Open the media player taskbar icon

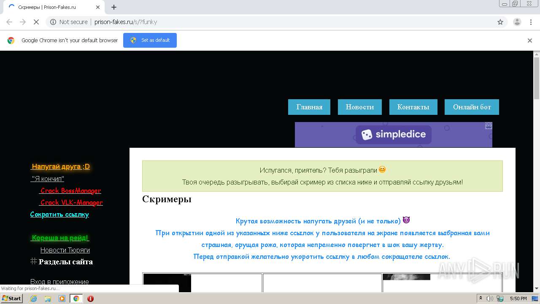(62, 299)
